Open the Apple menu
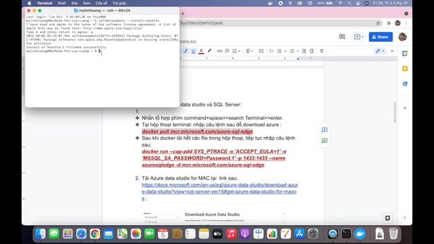 [x=29, y=3]
